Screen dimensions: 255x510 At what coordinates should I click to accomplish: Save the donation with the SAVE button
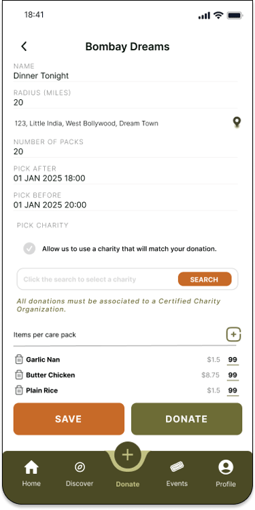tap(69, 419)
